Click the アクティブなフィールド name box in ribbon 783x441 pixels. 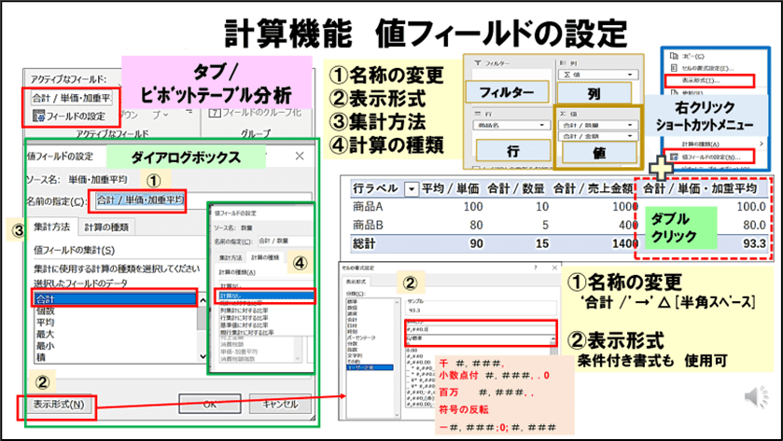pos(72,98)
